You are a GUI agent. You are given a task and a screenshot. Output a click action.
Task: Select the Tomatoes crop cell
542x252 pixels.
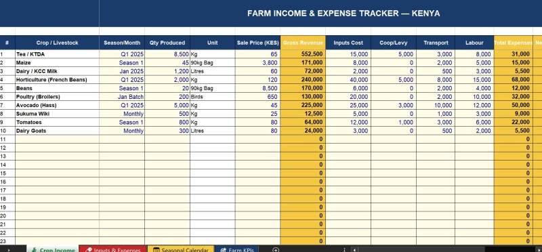click(57, 122)
